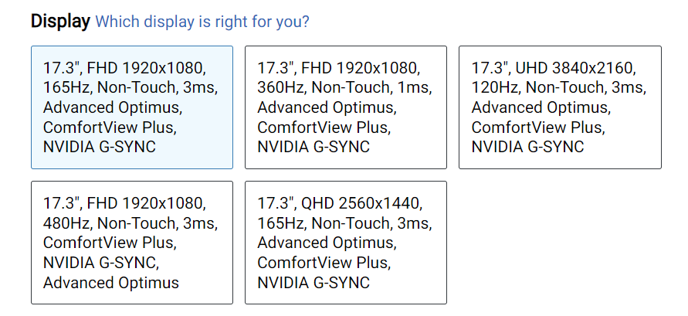Switch to the 120Hz refresh rate display

pyautogui.click(x=560, y=107)
